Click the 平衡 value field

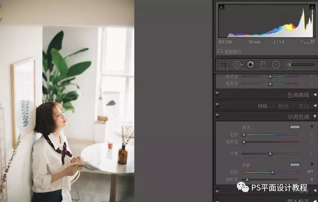tap(312, 153)
